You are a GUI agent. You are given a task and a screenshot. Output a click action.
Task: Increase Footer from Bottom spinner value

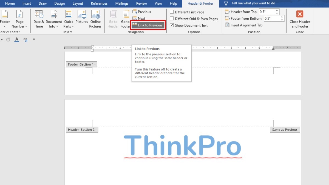click(282, 17)
